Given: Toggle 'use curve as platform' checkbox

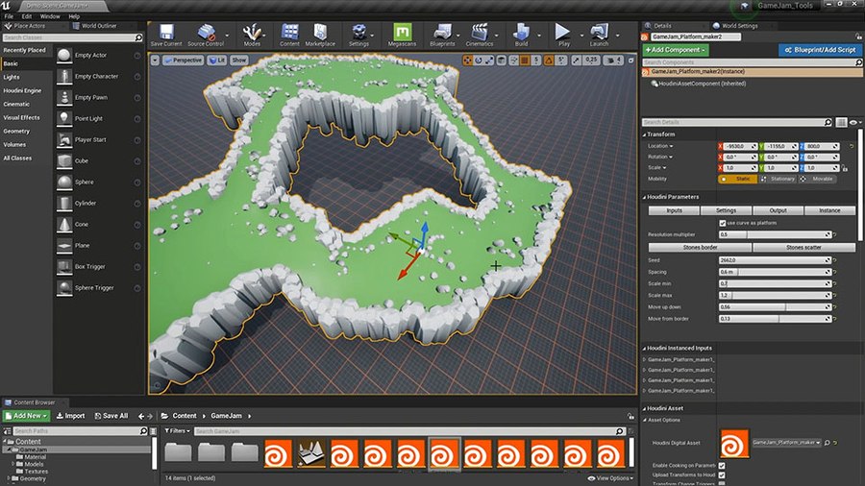Looking at the screenshot, I should pyautogui.click(x=722, y=223).
